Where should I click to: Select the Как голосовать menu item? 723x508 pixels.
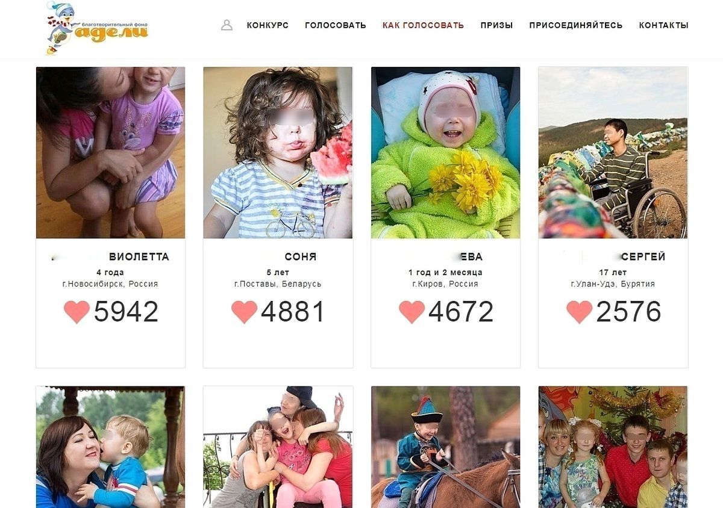(423, 25)
